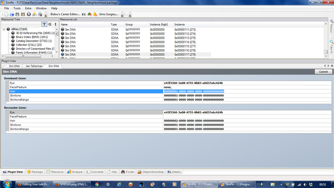
Task: Switch to the Resource bottom tab
Action: point(55,172)
